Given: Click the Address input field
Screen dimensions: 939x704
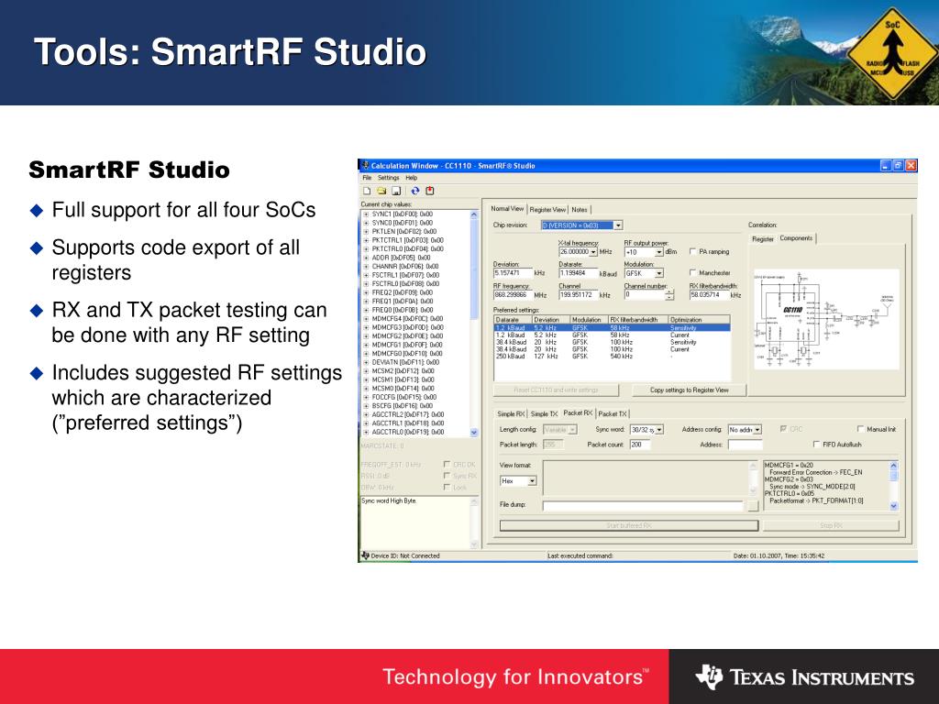Looking at the screenshot, I should pyautogui.click(x=745, y=445).
